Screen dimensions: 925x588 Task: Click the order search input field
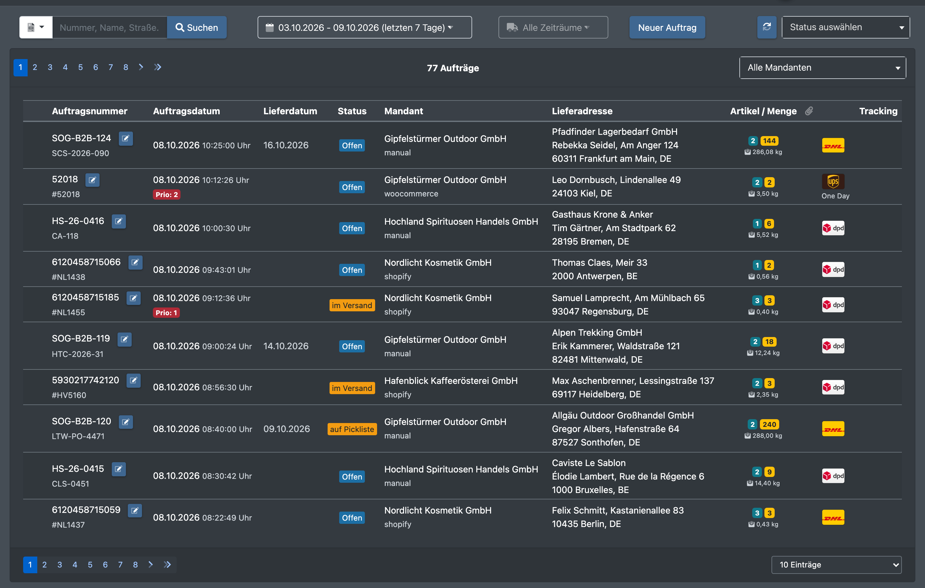tap(110, 27)
